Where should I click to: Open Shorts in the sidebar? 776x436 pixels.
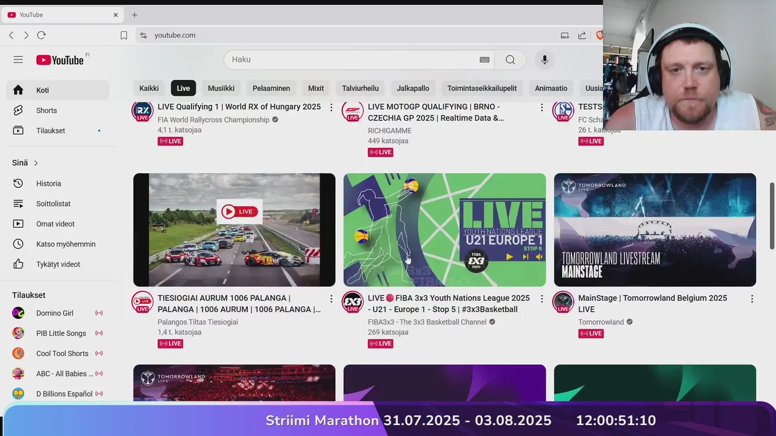point(58,110)
